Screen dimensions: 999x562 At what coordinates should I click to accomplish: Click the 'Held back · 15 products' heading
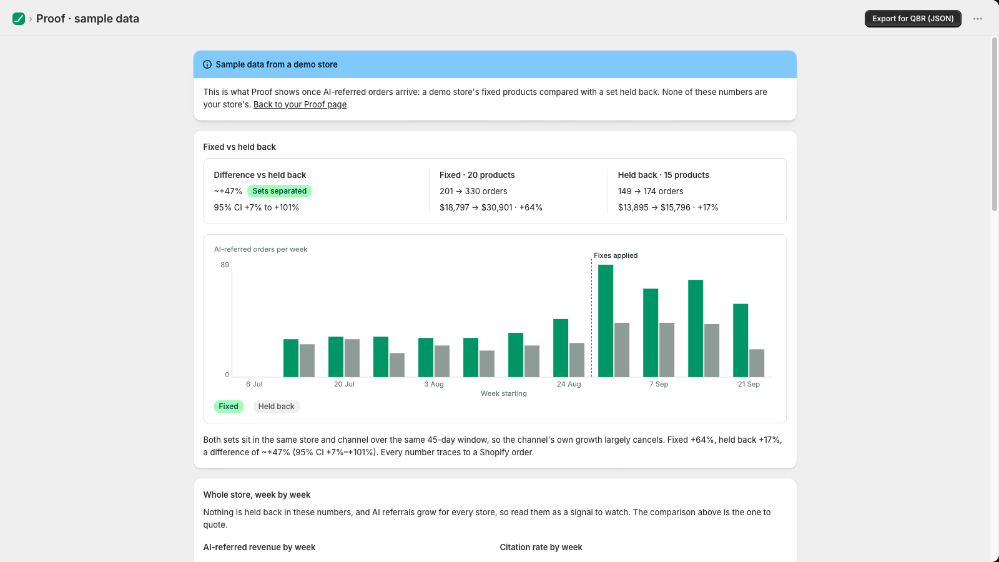click(664, 175)
